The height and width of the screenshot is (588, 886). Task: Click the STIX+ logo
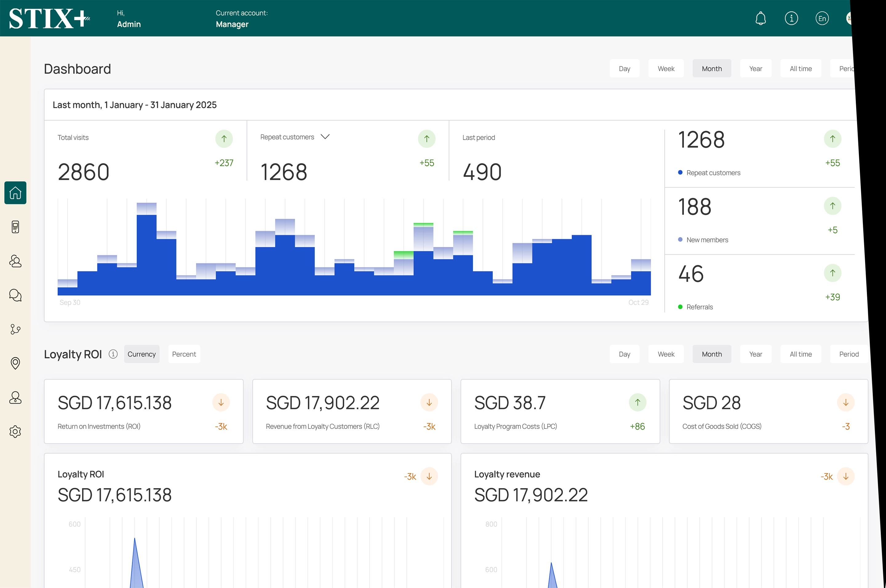click(x=49, y=18)
